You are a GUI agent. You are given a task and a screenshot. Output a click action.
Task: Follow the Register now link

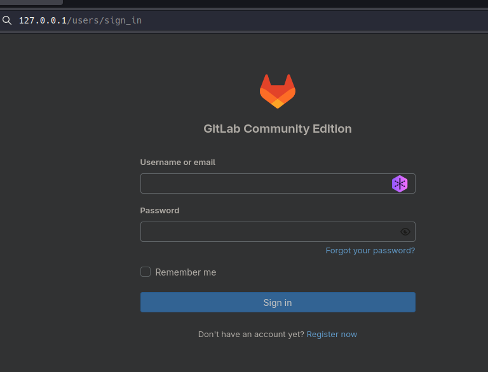coord(332,334)
